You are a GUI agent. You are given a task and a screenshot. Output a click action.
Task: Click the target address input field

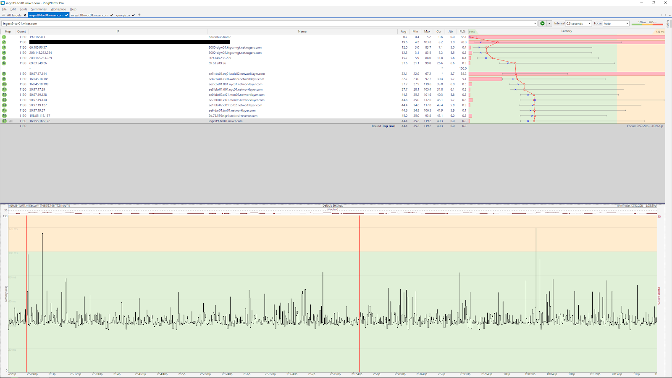[x=269, y=24]
